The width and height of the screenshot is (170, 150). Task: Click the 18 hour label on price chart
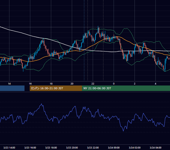(51, 84)
